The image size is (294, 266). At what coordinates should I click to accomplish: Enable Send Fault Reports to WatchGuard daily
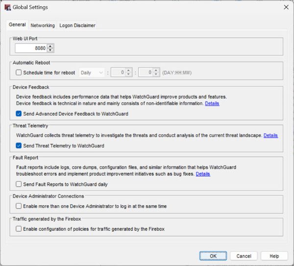(x=19, y=184)
